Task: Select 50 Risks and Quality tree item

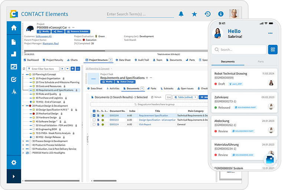Action: (x=46, y=94)
